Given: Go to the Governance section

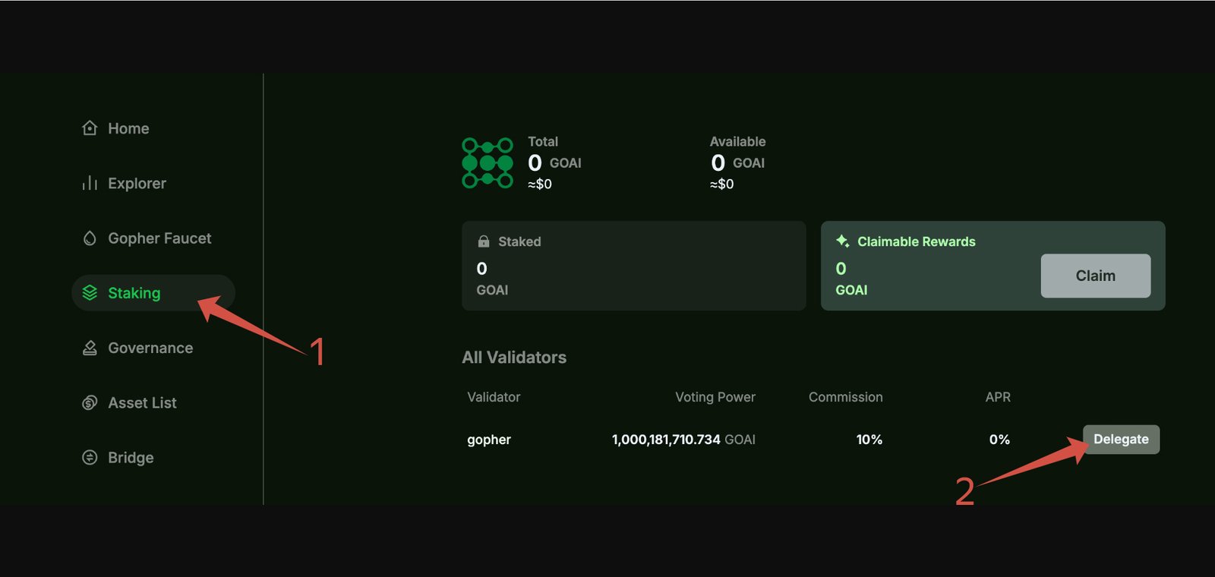Looking at the screenshot, I should [150, 348].
